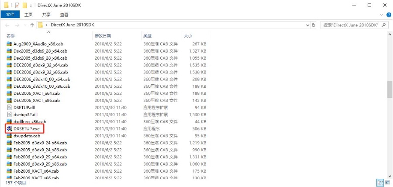Select the DEC2006_XACT_x64.cab file icon

coord(9,93)
